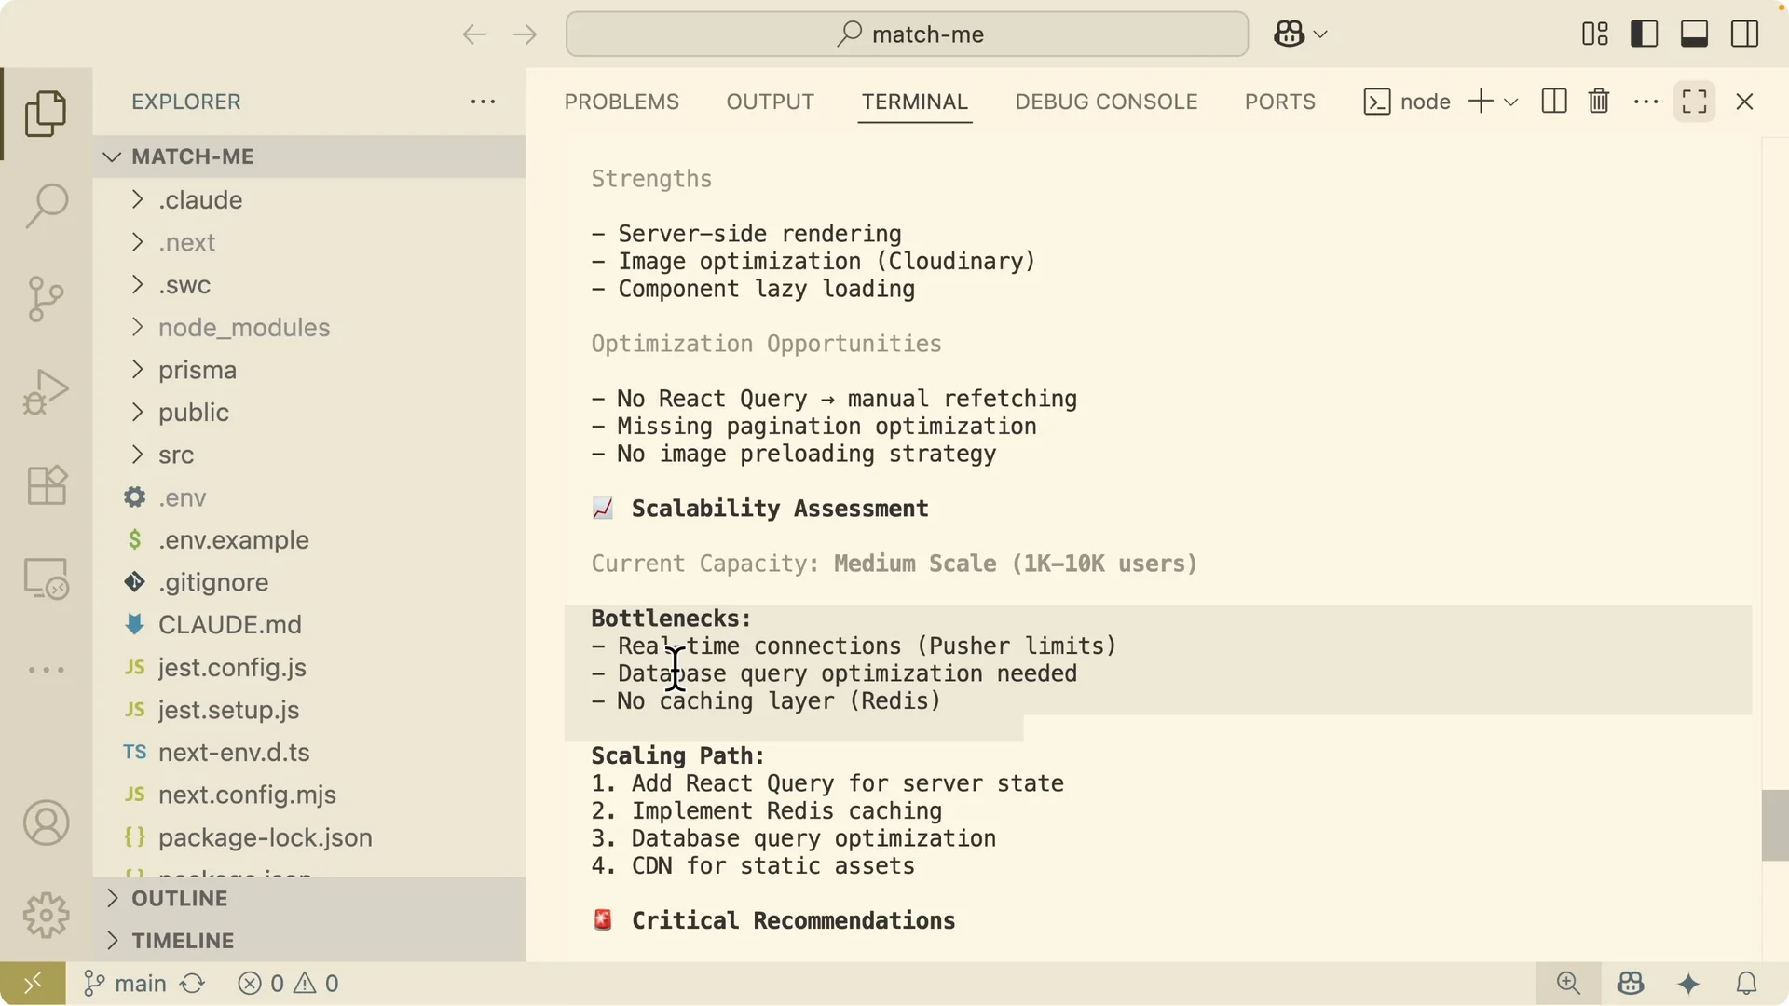Click the terminal vertical scrollbar thumb
Image resolution: width=1789 pixels, height=1006 pixels.
(x=1775, y=825)
